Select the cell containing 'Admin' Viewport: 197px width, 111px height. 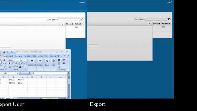pyautogui.click(x=13, y=83)
